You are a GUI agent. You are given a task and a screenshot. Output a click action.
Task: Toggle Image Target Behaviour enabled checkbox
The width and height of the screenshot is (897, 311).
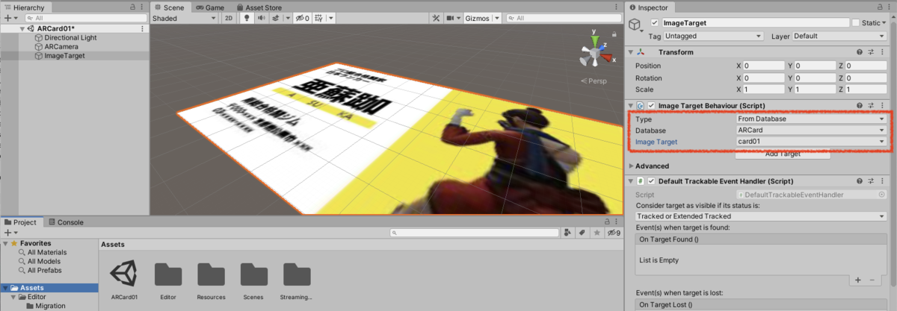pyautogui.click(x=652, y=106)
